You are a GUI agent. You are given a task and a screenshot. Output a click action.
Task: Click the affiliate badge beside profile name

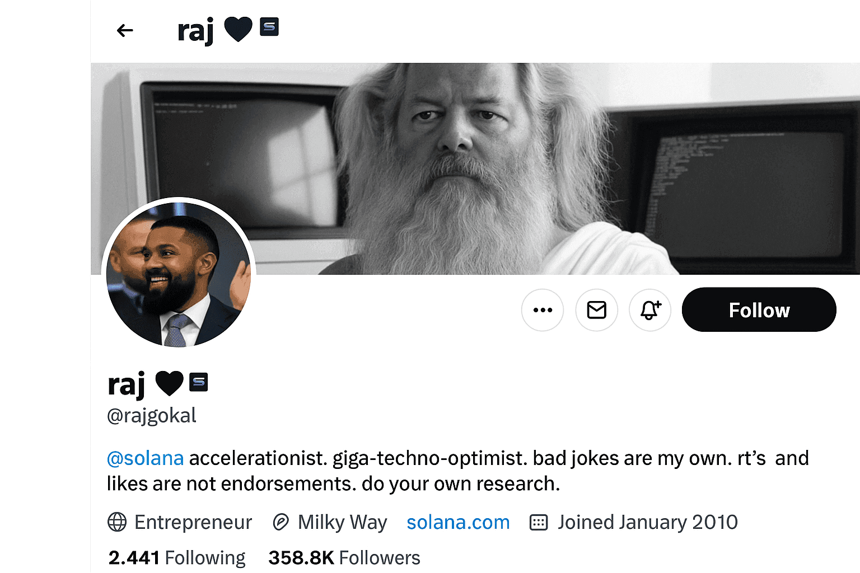[x=199, y=382]
